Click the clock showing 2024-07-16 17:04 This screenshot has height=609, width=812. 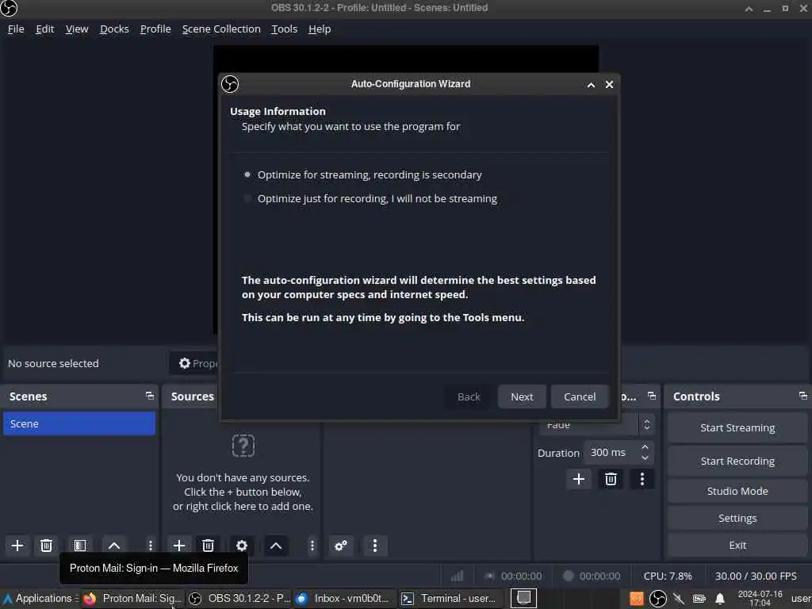[760, 599]
